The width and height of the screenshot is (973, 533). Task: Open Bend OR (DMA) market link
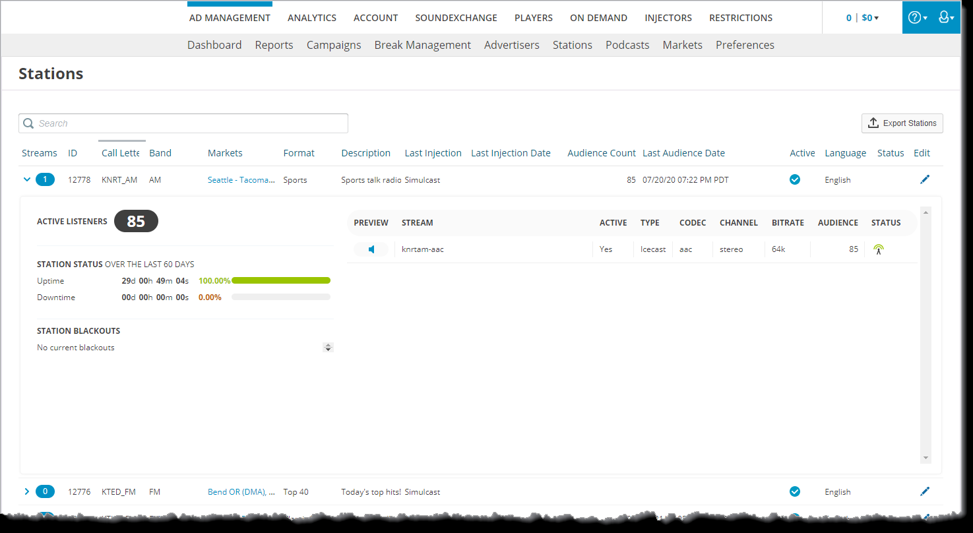pos(241,491)
